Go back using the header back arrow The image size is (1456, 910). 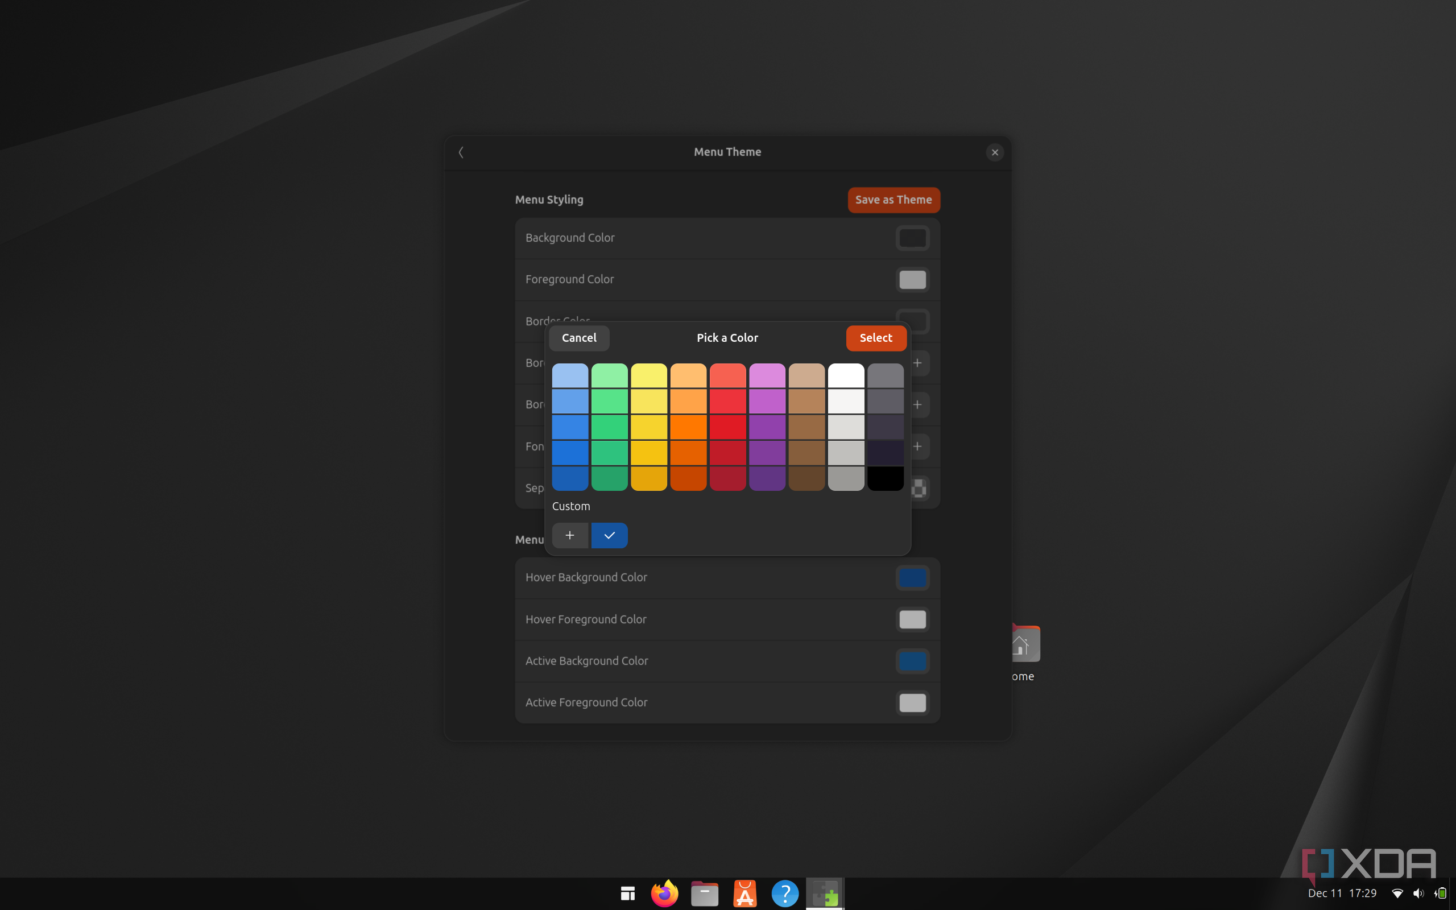click(461, 152)
